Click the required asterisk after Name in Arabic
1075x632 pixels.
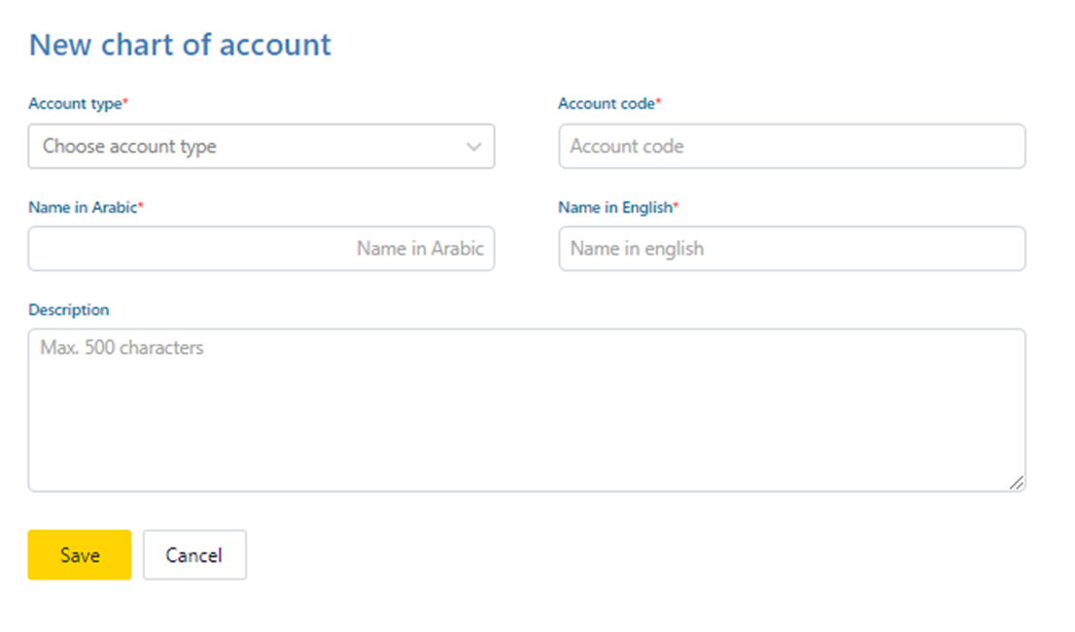[x=141, y=205]
